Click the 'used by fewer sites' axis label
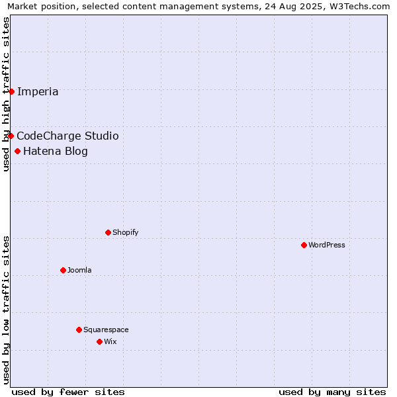This screenshot has height=397, width=397. pyautogui.click(x=68, y=392)
